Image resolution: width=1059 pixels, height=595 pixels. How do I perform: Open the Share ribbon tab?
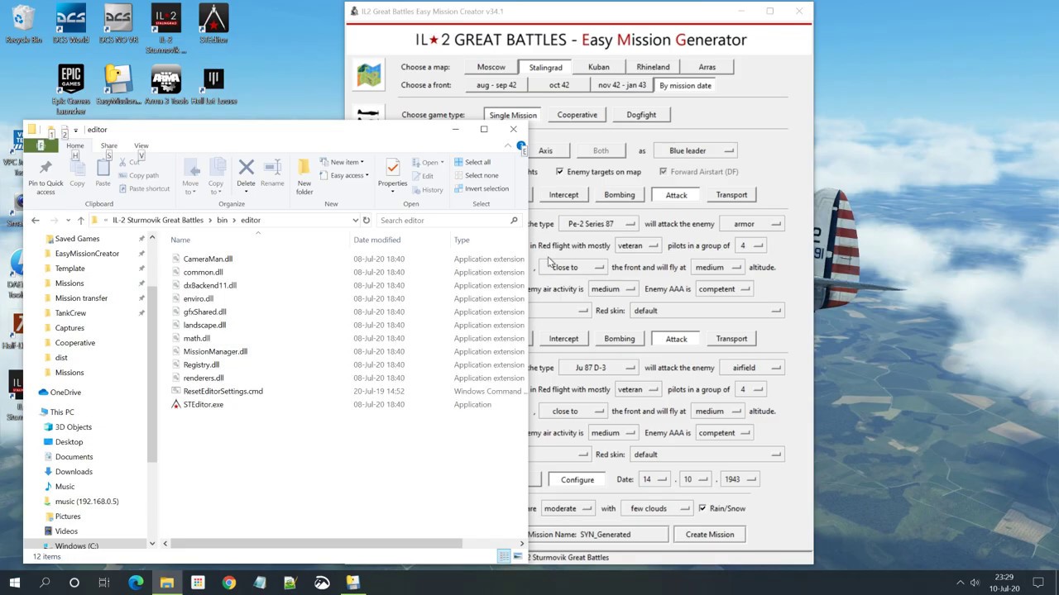(x=108, y=145)
